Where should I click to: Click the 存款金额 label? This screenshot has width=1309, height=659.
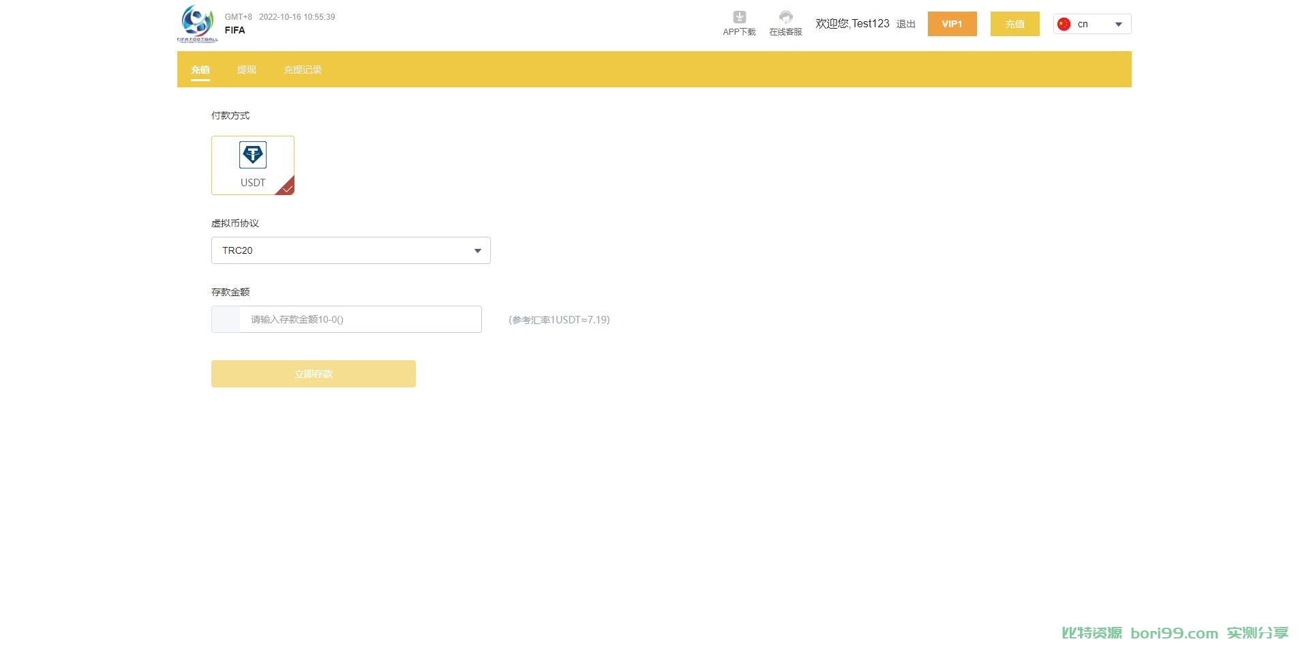tap(230, 292)
